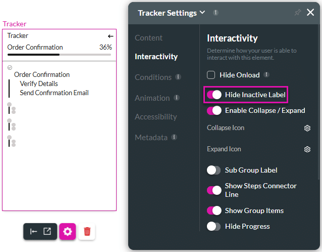
Task: Select Send Confirmation Email step
Action: coord(54,93)
